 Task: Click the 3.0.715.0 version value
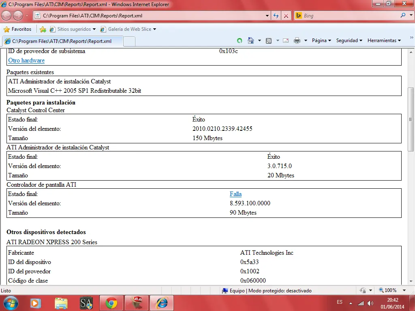point(280,166)
